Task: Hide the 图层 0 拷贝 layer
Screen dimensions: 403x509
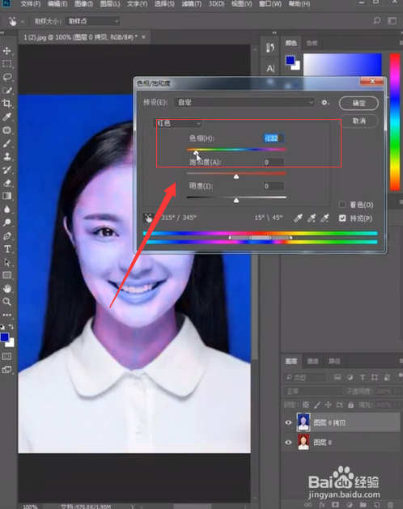Action: (x=288, y=422)
